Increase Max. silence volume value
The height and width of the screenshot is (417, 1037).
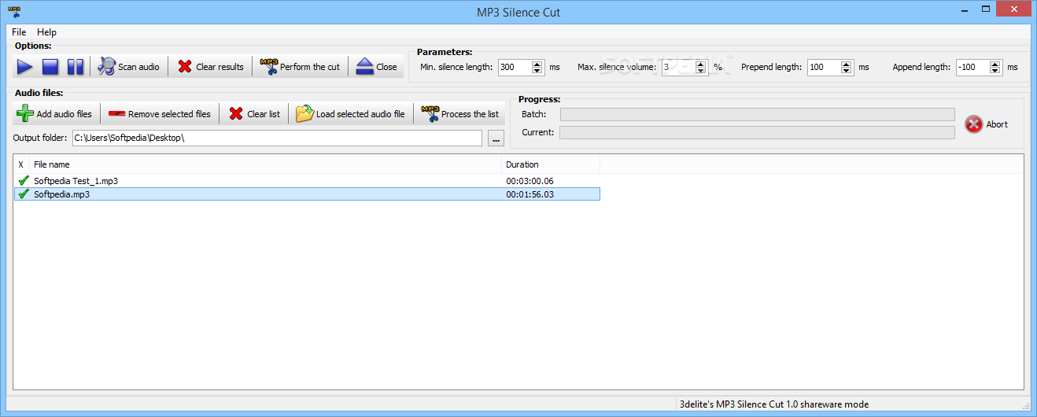(702, 64)
